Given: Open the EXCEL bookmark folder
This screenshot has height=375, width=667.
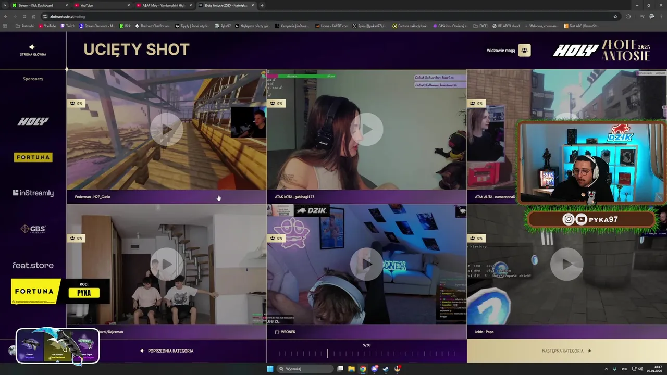Looking at the screenshot, I should [480, 26].
